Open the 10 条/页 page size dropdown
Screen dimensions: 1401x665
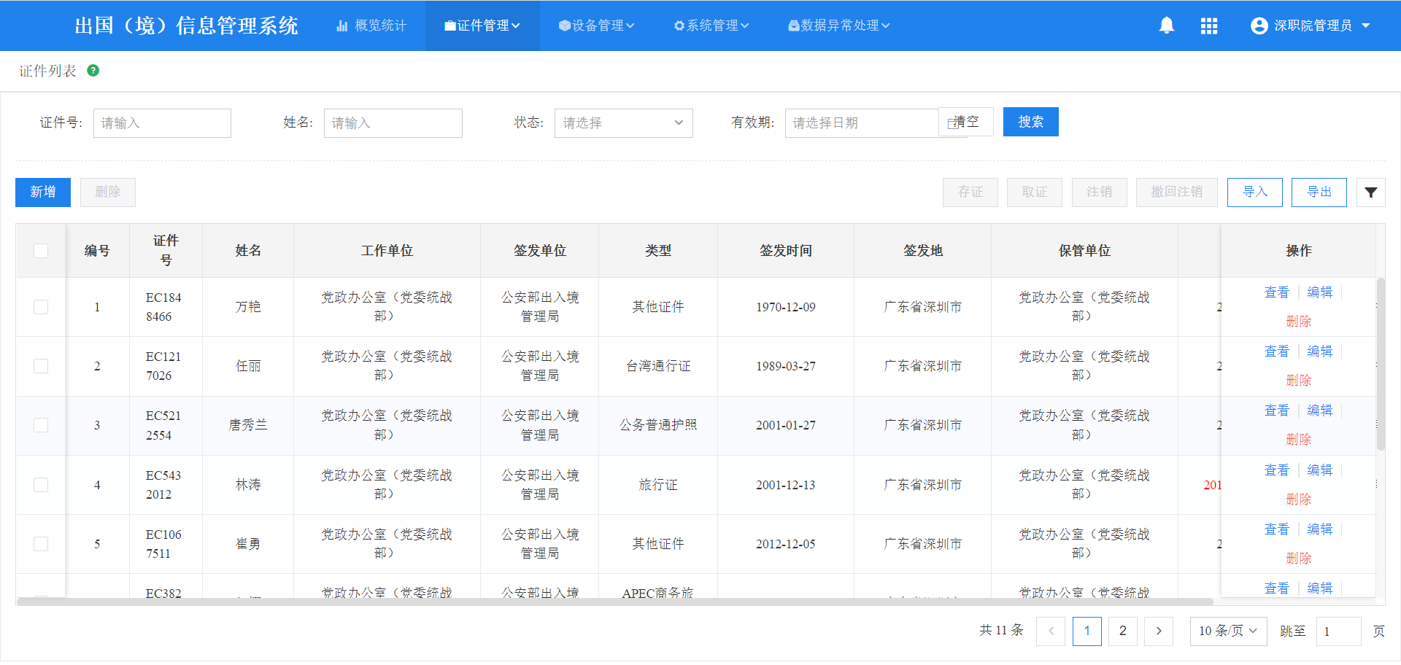[1227, 631]
